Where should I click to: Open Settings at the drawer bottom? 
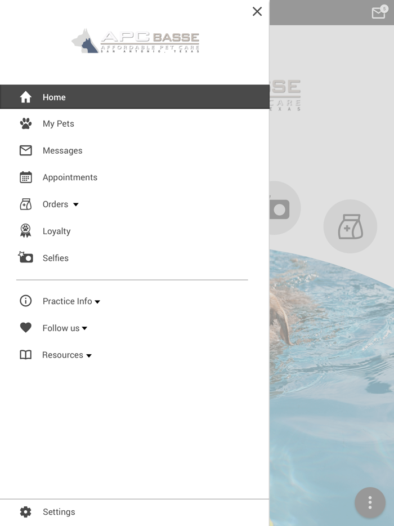tap(135, 512)
